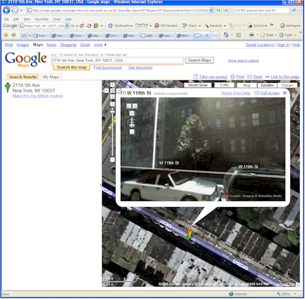This screenshot has height=299, width=305.
Task: Zoom in the Street View panorama
Action: coord(132,113)
